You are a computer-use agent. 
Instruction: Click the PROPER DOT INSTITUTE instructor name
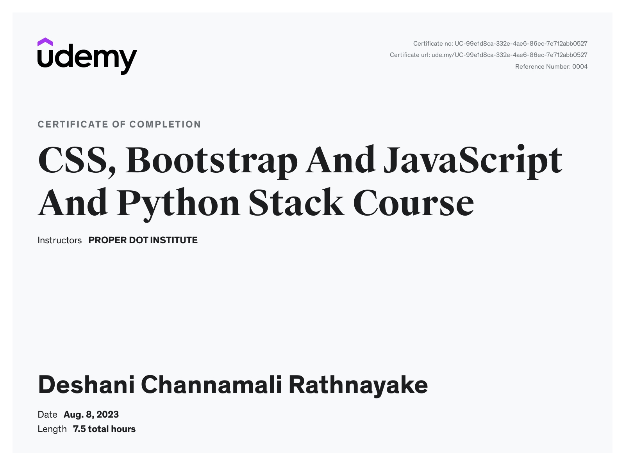[x=143, y=240]
